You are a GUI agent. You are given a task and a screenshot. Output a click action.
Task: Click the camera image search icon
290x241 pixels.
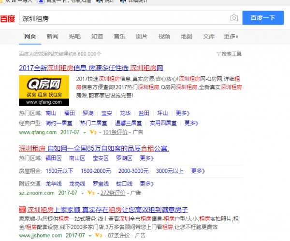(x=234, y=18)
